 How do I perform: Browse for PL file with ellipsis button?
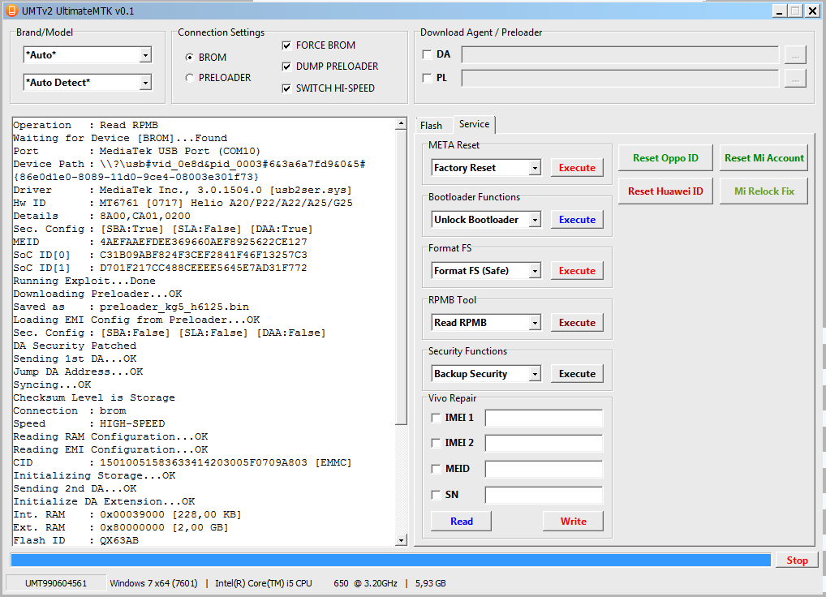click(x=795, y=79)
